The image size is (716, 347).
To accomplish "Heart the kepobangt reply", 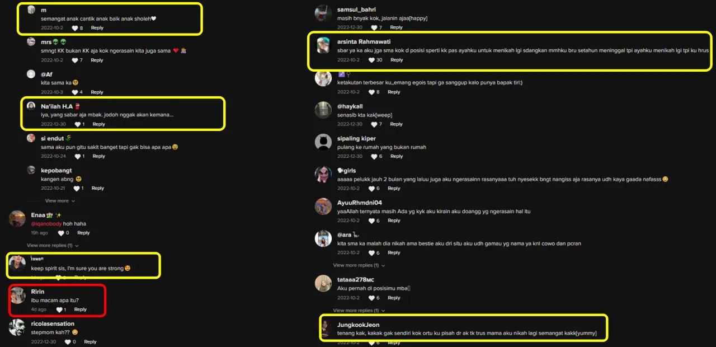I will pos(77,189).
